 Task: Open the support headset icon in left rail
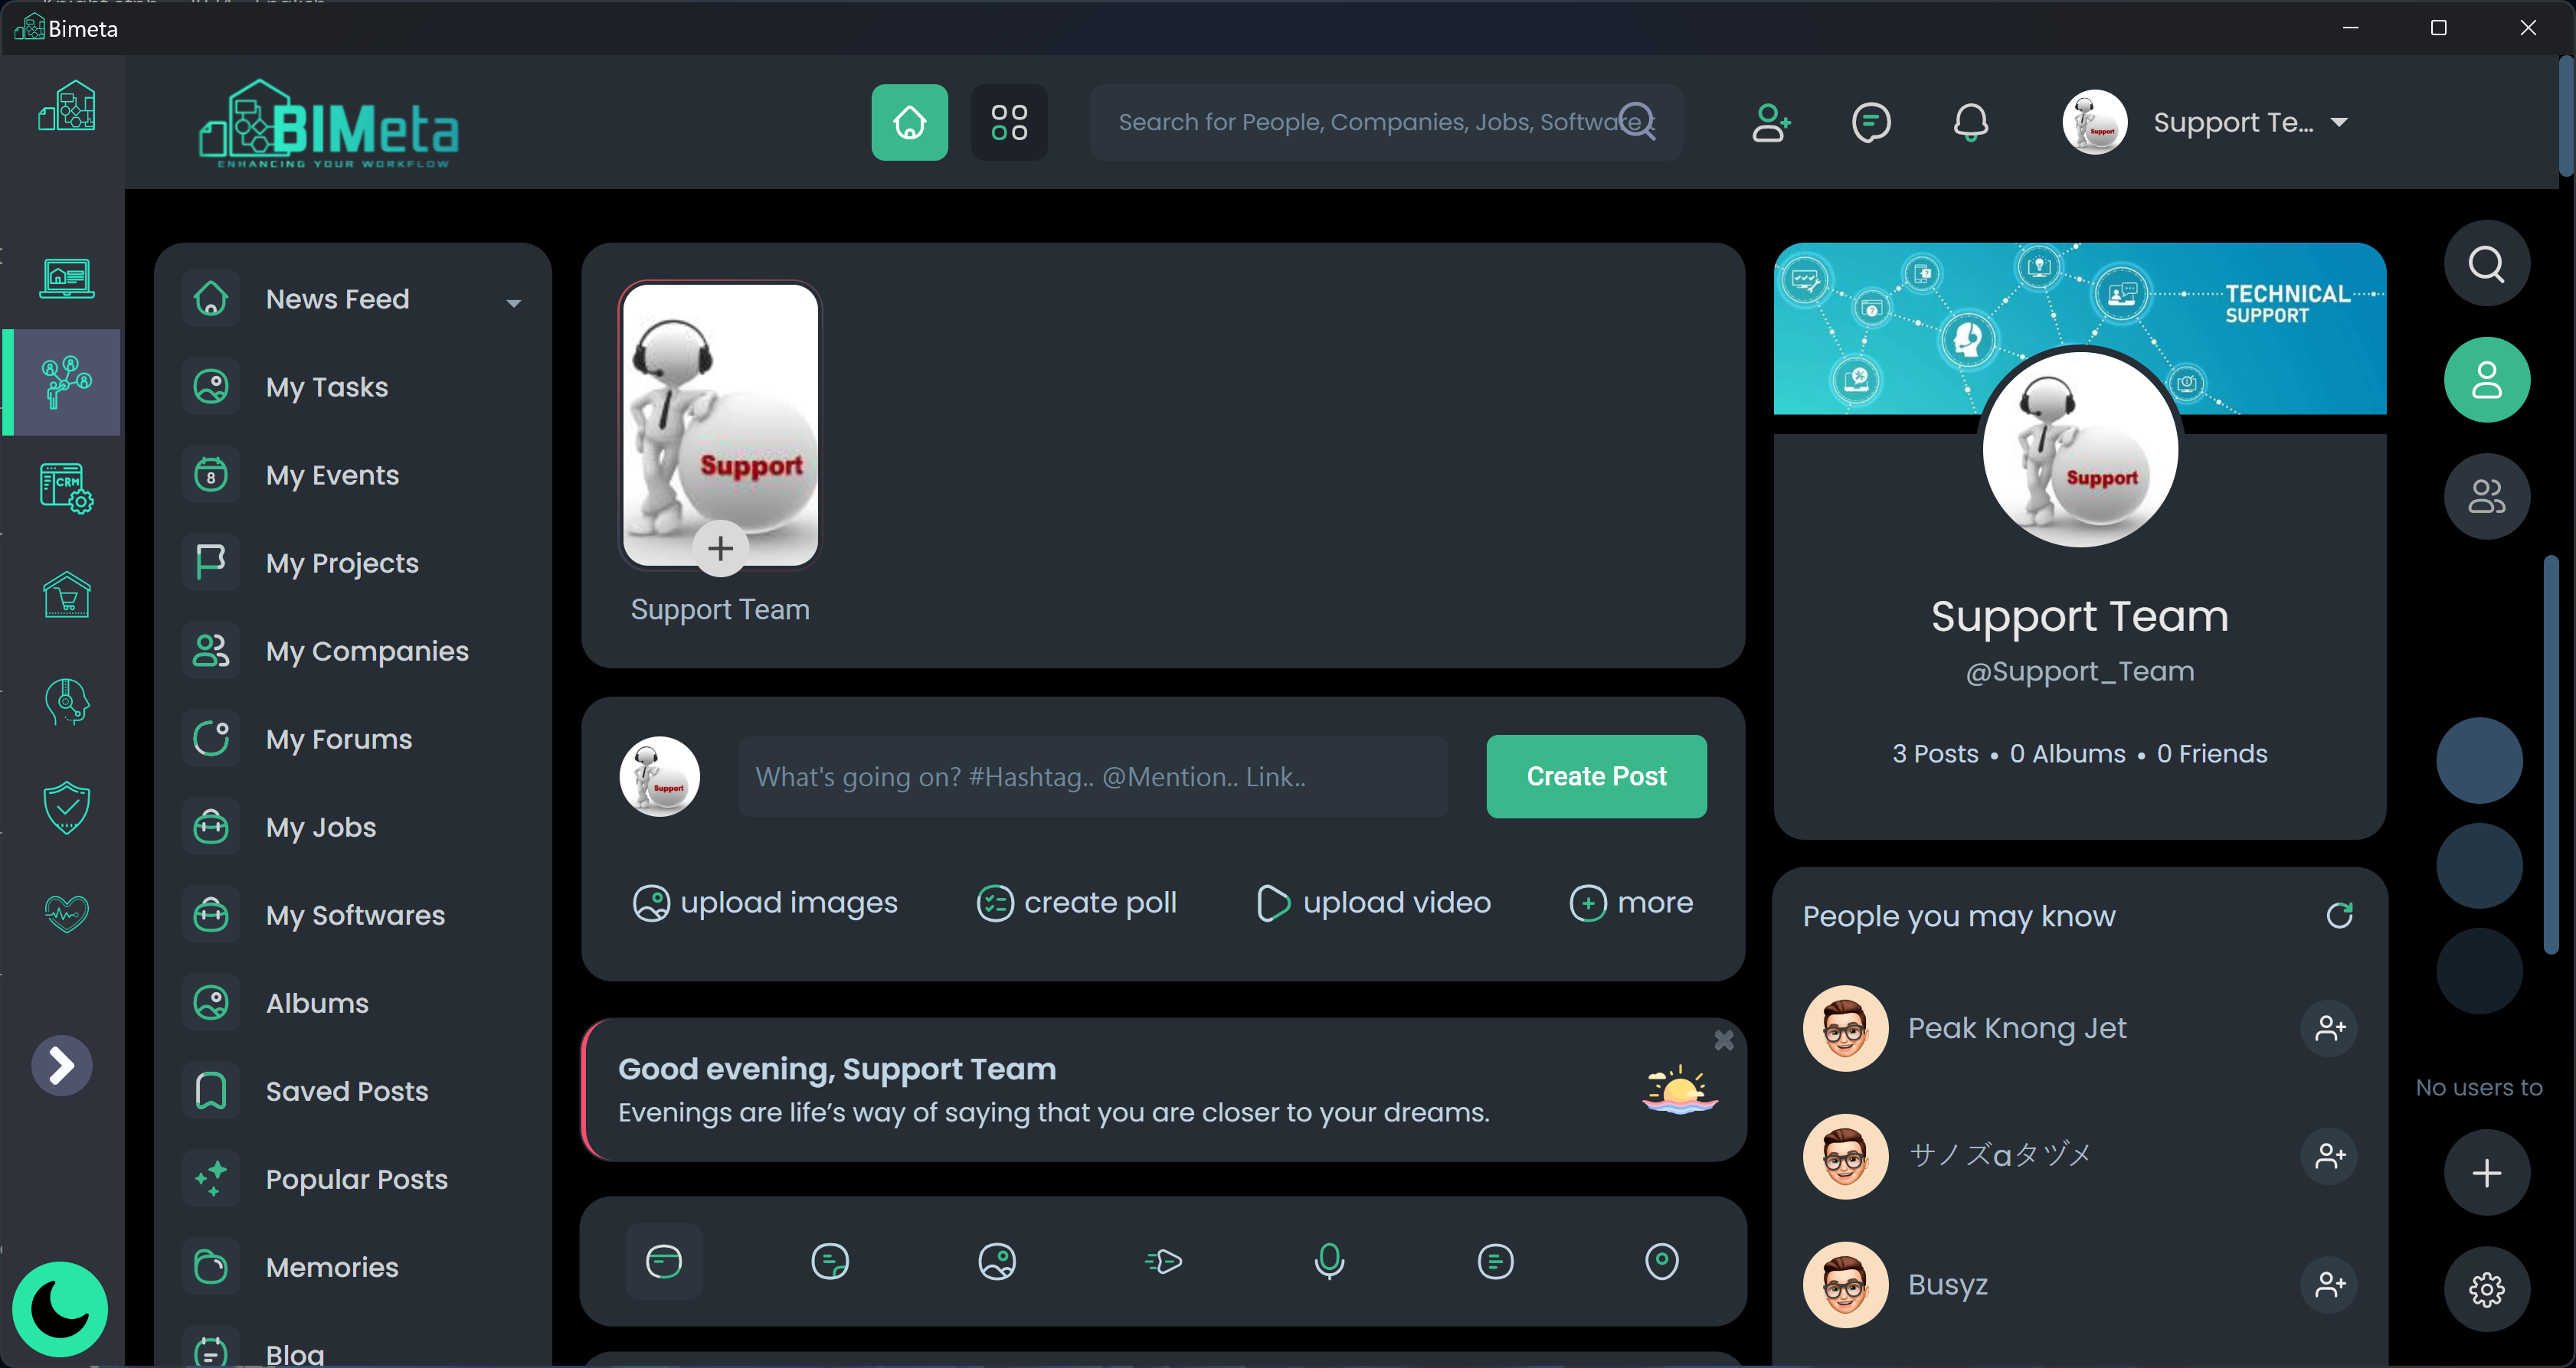click(x=67, y=700)
